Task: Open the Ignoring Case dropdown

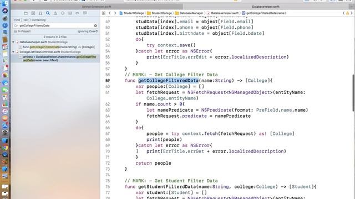Action: [88, 32]
